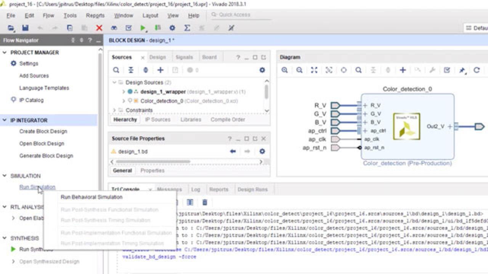Image resolution: width=488 pixels, height=274 pixels.
Task: Click Validate Design checkbox icon in Diagram
Action: [x=447, y=70]
